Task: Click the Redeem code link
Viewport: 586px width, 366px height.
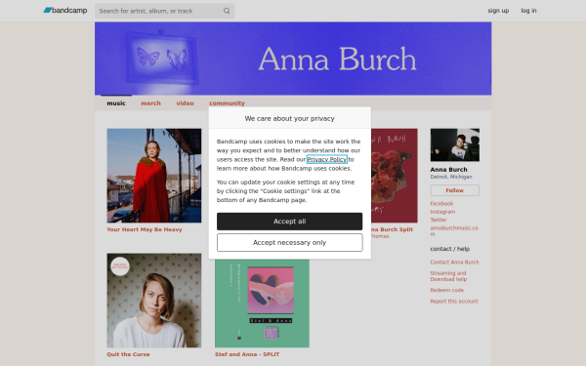Action: (447, 290)
